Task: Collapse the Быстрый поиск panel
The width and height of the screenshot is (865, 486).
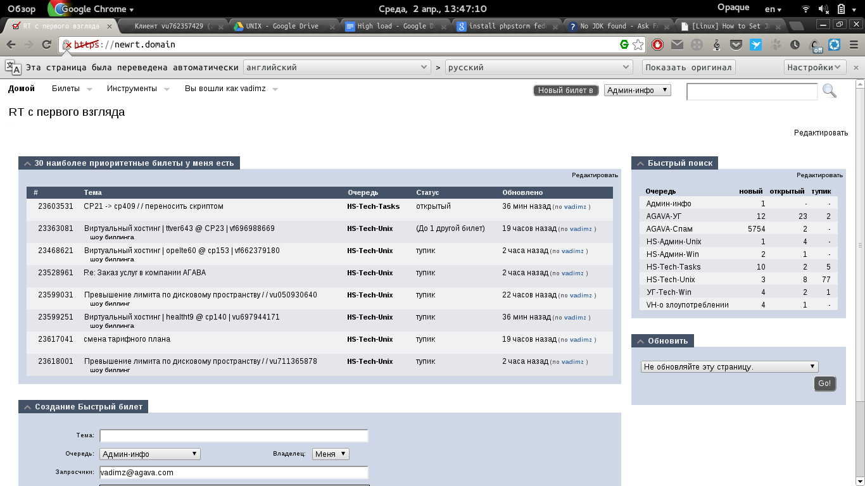Action: point(640,163)
